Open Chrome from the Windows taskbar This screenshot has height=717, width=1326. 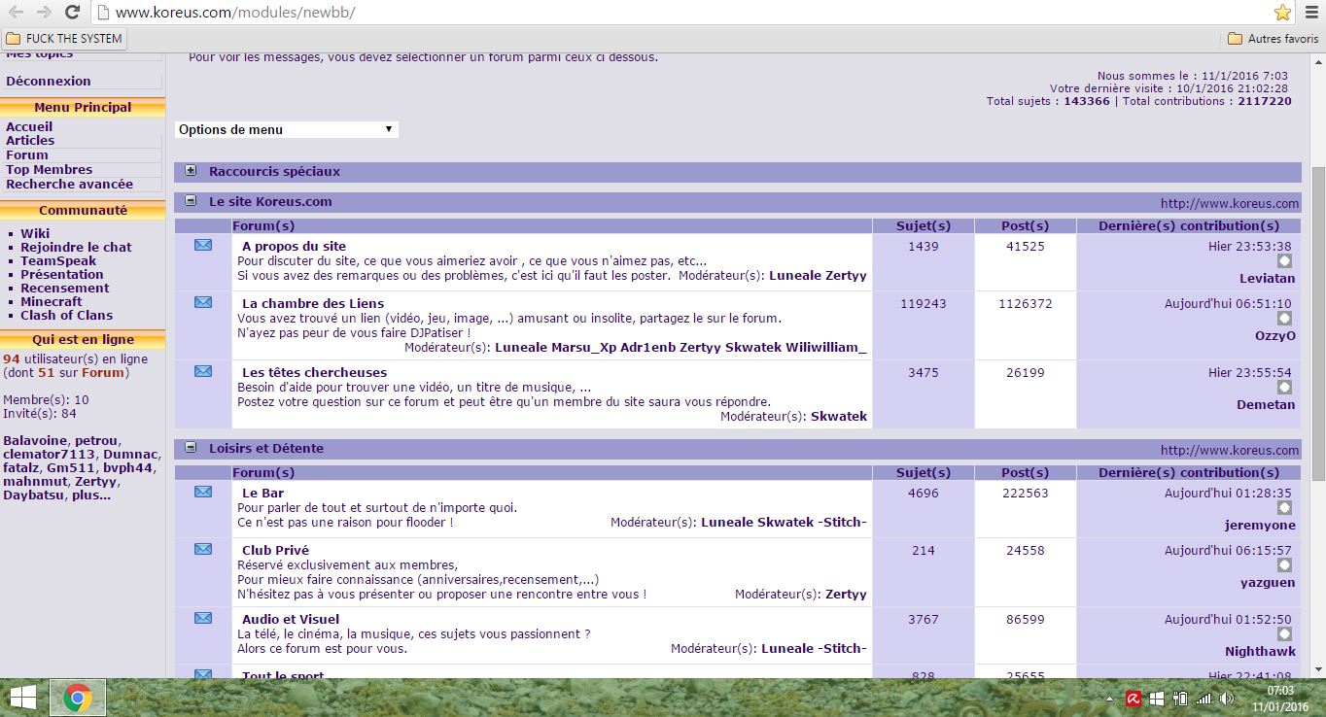pyautogui.click(x=78, y=697)
